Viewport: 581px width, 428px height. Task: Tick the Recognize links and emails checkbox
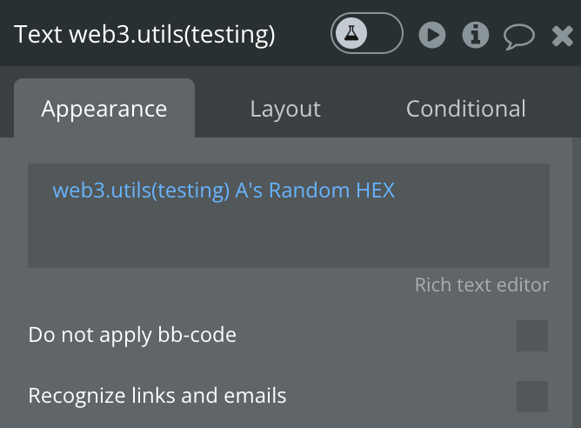pyautogui.click(x=532, y=397)
